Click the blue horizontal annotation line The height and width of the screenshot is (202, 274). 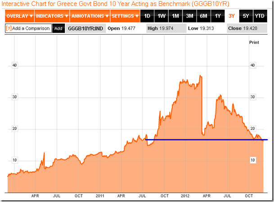207,140
